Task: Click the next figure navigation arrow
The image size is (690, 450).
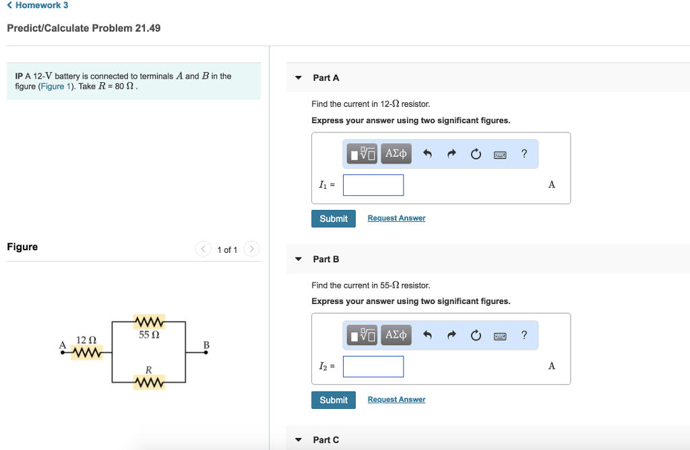Action: pos(251,249)
